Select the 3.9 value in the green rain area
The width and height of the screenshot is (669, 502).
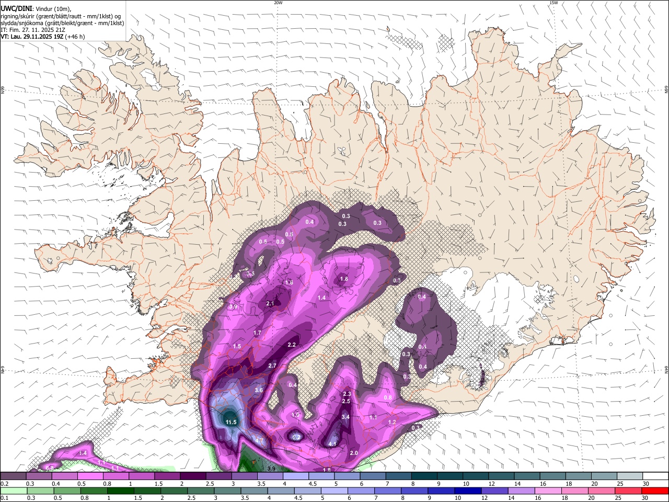coord(271,469)
